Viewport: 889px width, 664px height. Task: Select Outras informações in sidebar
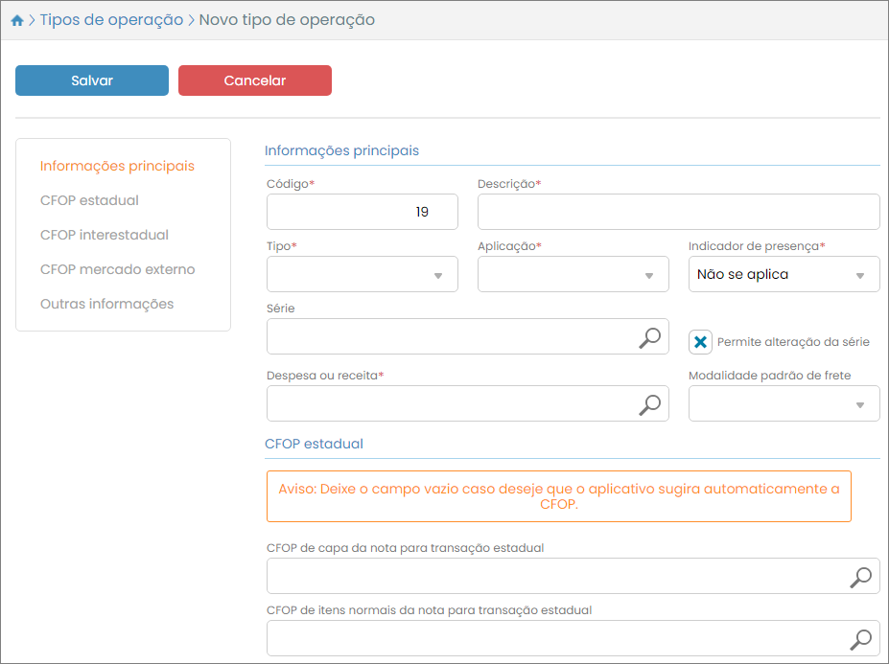pyautogui.click(x=106, y=304)
